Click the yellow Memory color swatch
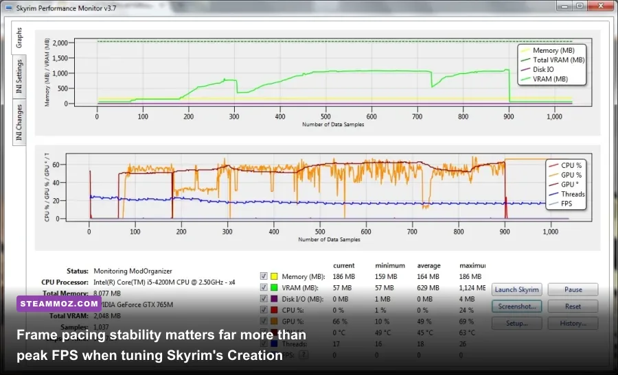Viewport: 618px width, 375px height. tap(274, 276)
